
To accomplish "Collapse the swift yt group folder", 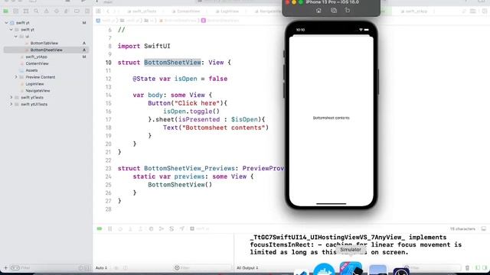I will point(11,30).
